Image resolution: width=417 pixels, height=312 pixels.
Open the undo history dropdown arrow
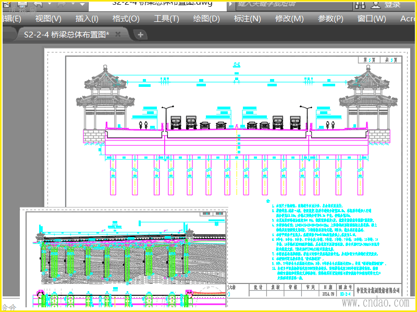point(50,4)
